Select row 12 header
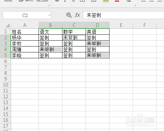This screenshot has width=164, height=131. point(6,97)
